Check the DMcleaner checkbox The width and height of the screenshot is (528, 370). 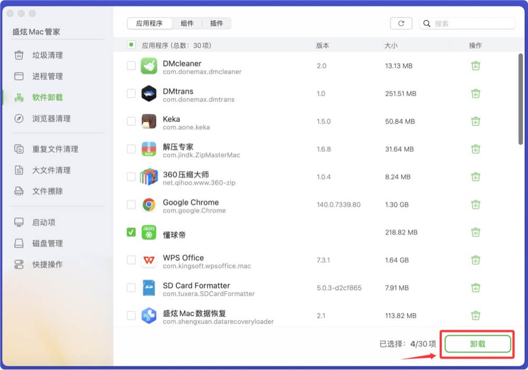(130, 66)
